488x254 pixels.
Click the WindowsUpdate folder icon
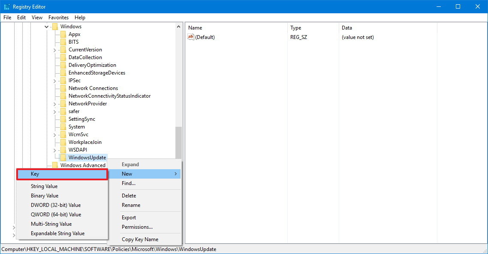coord(63,158)
